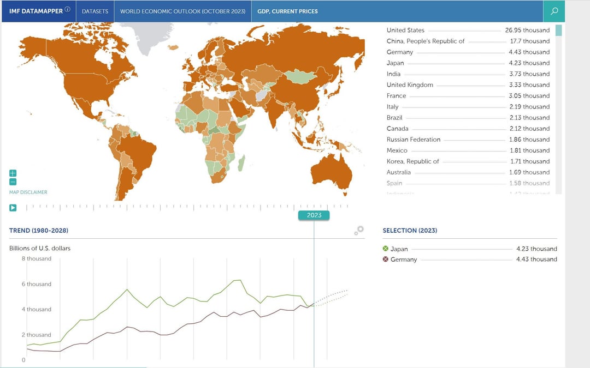This screenshot has height=368, width=590.
Task: Open the Map Disclaimer link
Action: coord(28,192)
